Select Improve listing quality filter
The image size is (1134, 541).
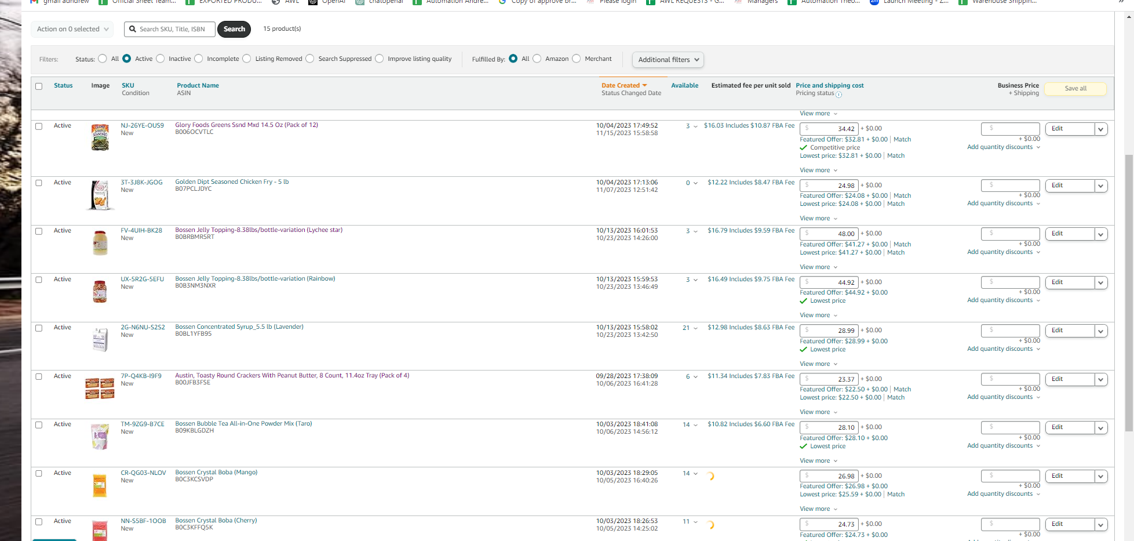pyautogui.click(x=380, y=59)
